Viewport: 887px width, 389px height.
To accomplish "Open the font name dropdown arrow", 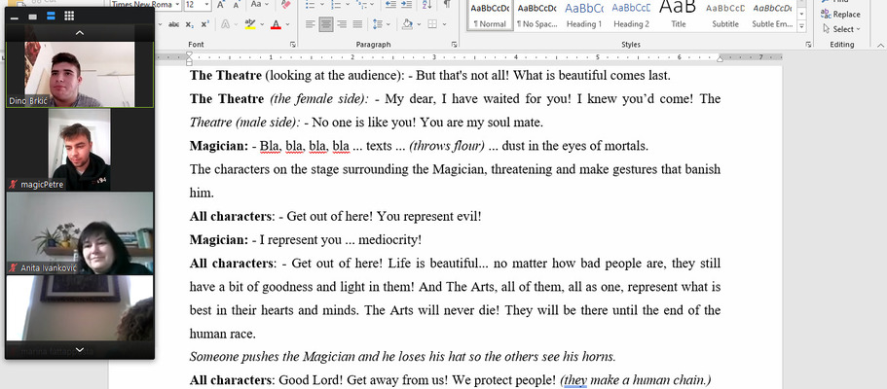I will (x=177, y=4).
